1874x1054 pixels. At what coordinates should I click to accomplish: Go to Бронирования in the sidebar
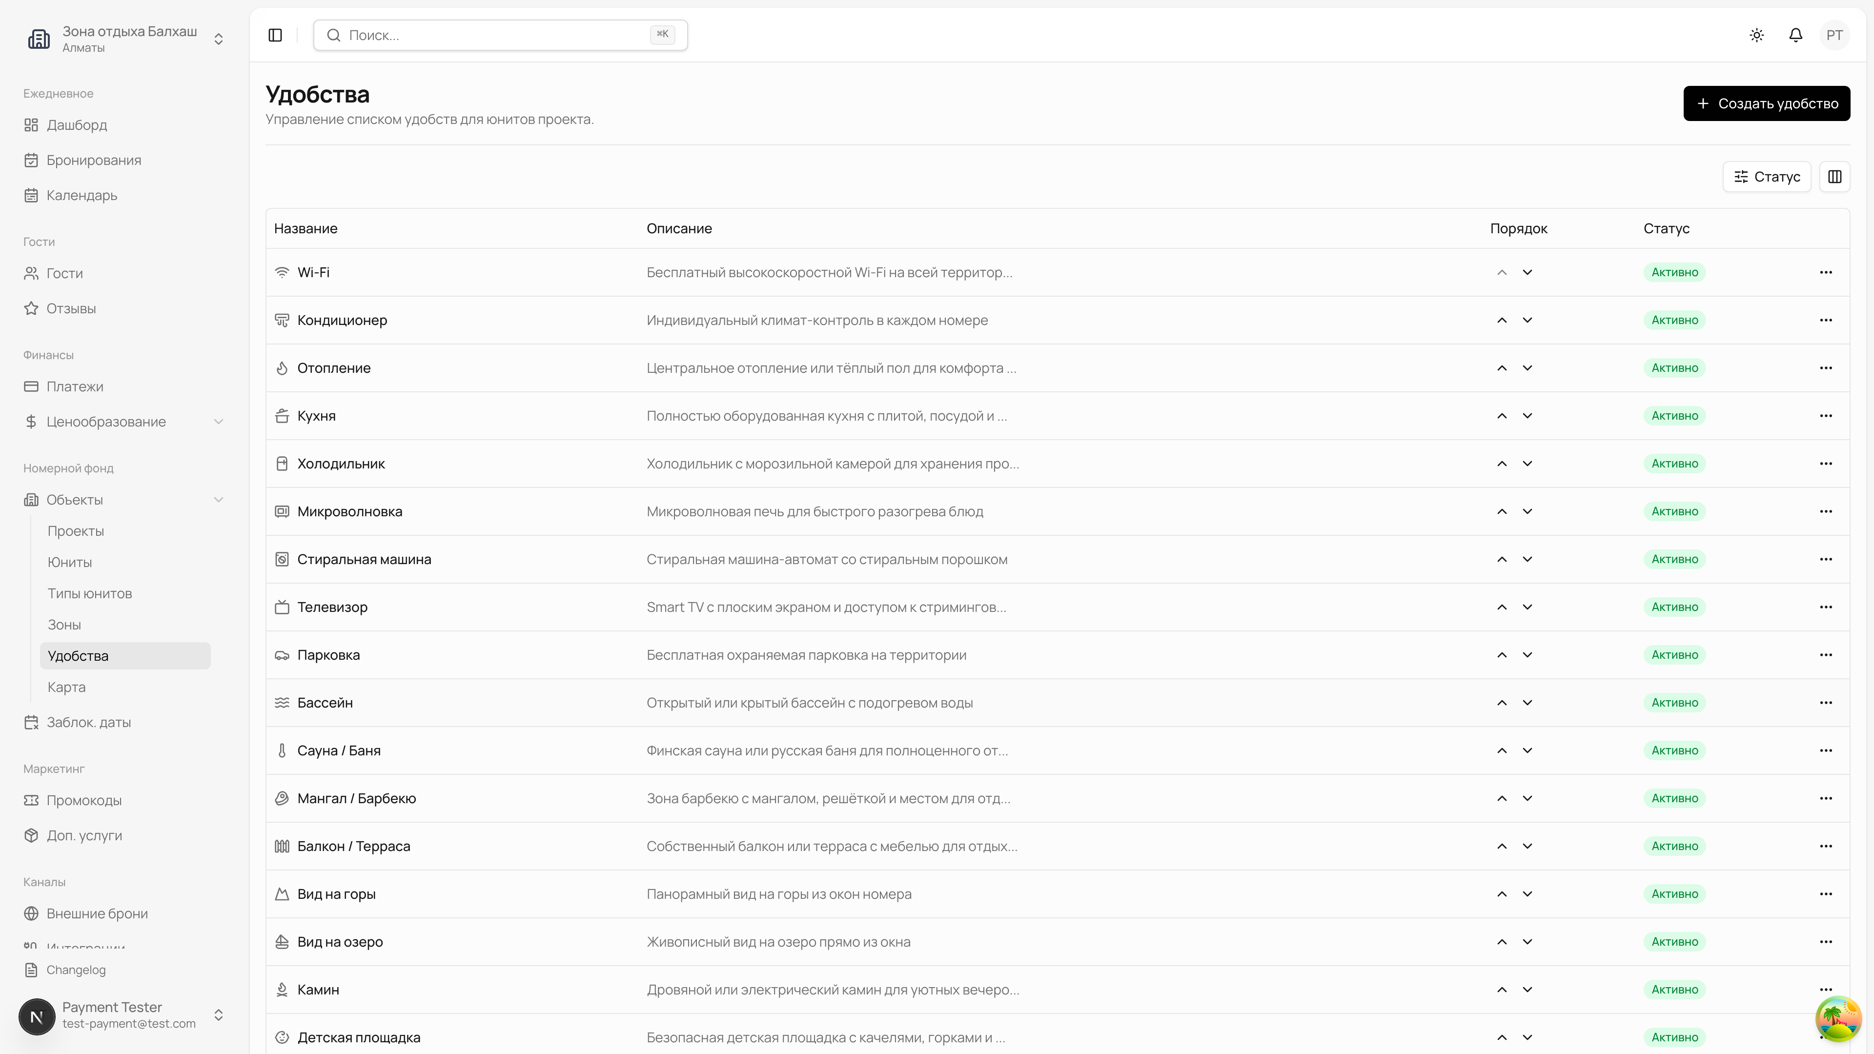tap(94, 160)
